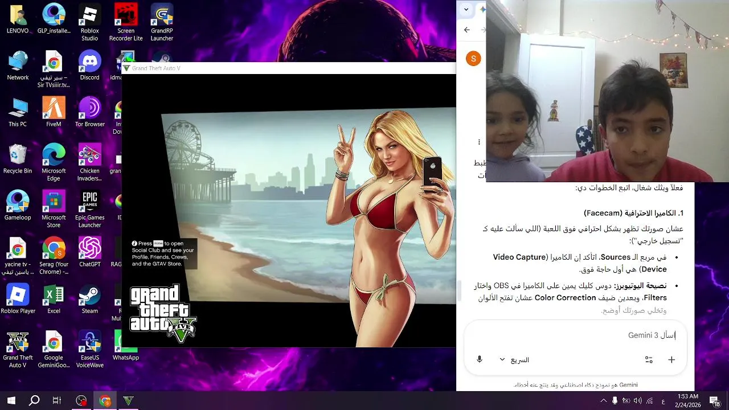
Task: Launch Tor Browser from desktop
Action: click(89, 113)
